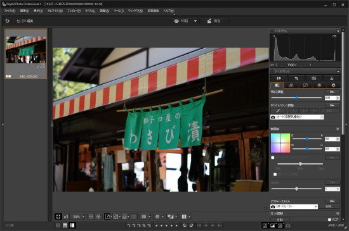Viewport: 349px width, 231px height.
Task: Apply check mark 3
Action: pyautogui.click(x=139, y=225)
